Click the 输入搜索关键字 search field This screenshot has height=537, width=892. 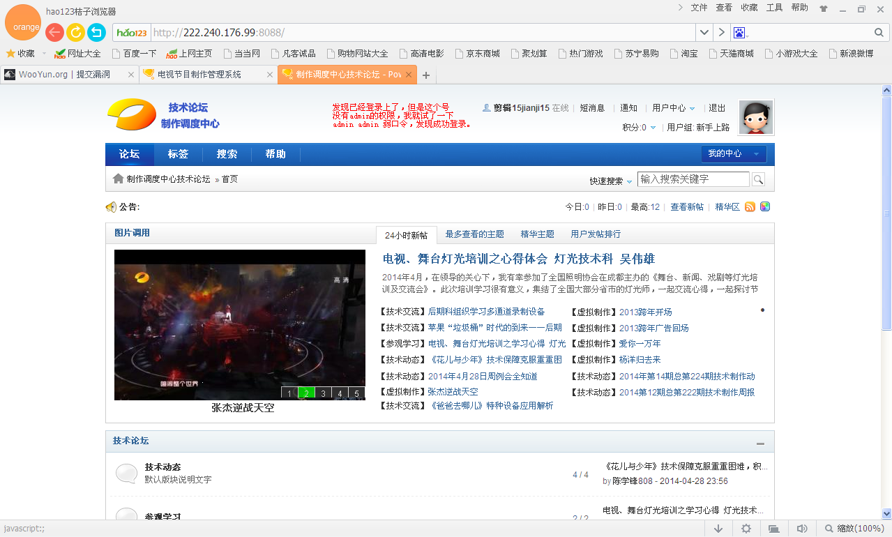pyautogui.click(x=693, y=179)
